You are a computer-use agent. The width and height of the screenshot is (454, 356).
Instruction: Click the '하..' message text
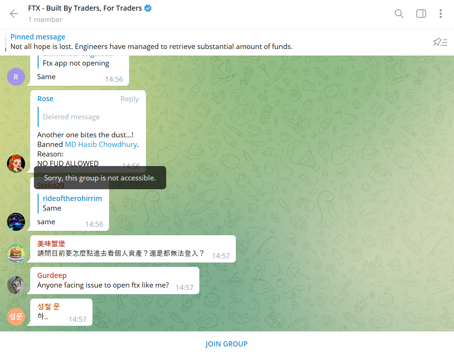tap(43, 316)
